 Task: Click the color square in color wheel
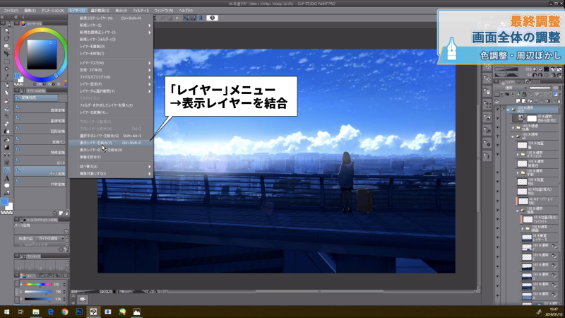pyautogui.click(x=42, y=54)
